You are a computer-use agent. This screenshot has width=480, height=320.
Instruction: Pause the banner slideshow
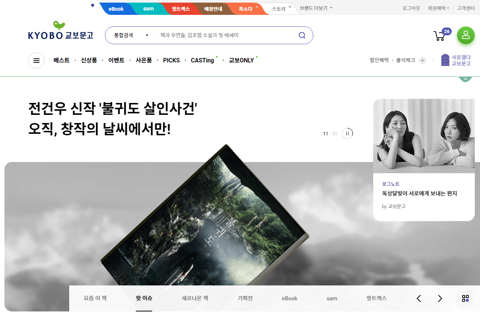coord(347,133)
